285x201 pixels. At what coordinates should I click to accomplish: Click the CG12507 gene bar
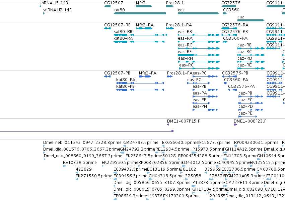coord(107,6)
